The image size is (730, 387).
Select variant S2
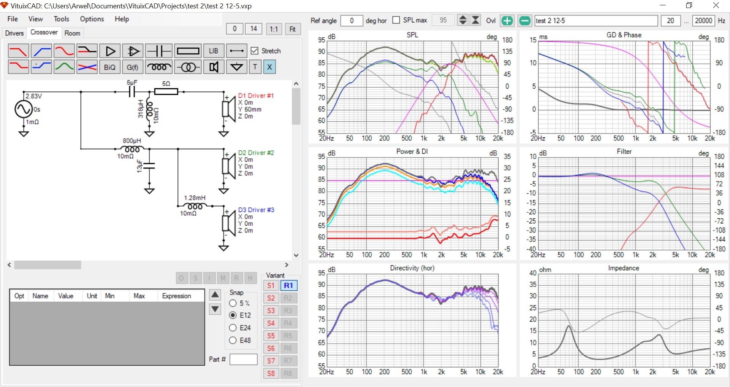coord(271,298)
